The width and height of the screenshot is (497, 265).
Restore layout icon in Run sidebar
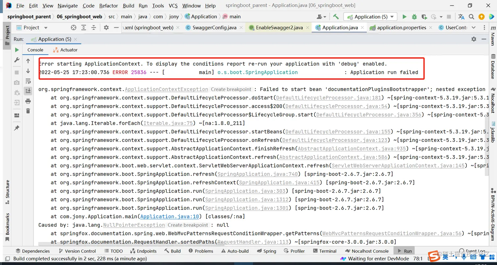(x=17, y=115)
